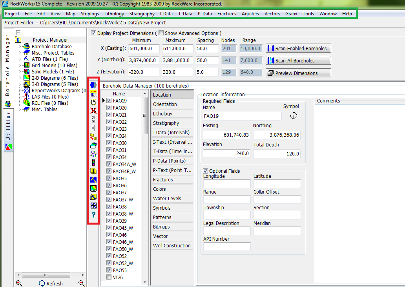Click the blue borehole globe toolbar icon
The height and width of the screenshot is (287, 405).
coord(93,84)
